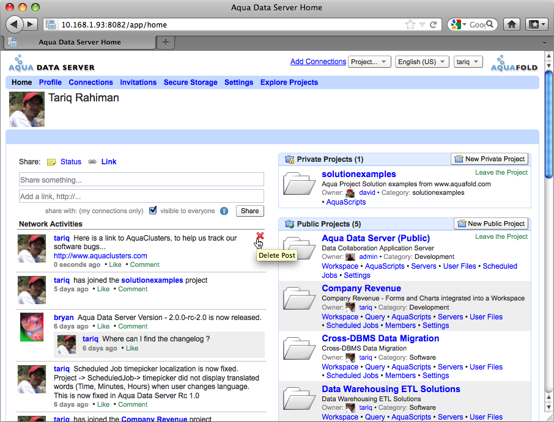Click the solutionexamples project folder icon

pos(299,183)
